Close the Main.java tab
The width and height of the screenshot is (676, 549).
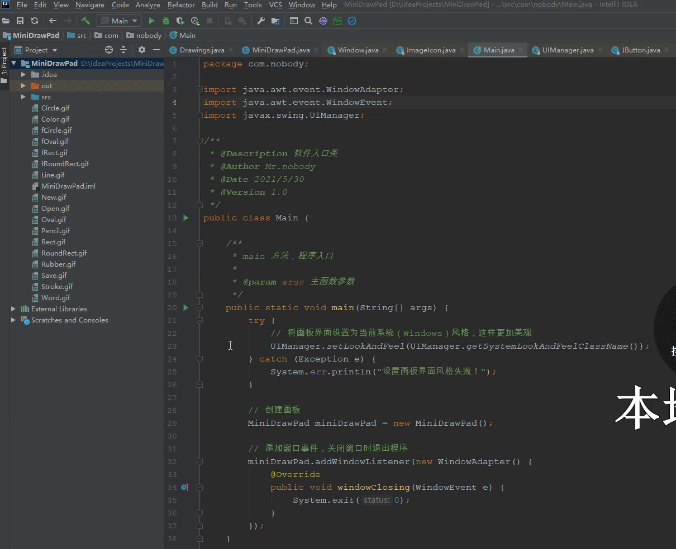521,50
